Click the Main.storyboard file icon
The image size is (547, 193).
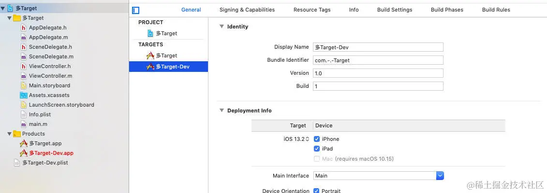coord(23,85)
